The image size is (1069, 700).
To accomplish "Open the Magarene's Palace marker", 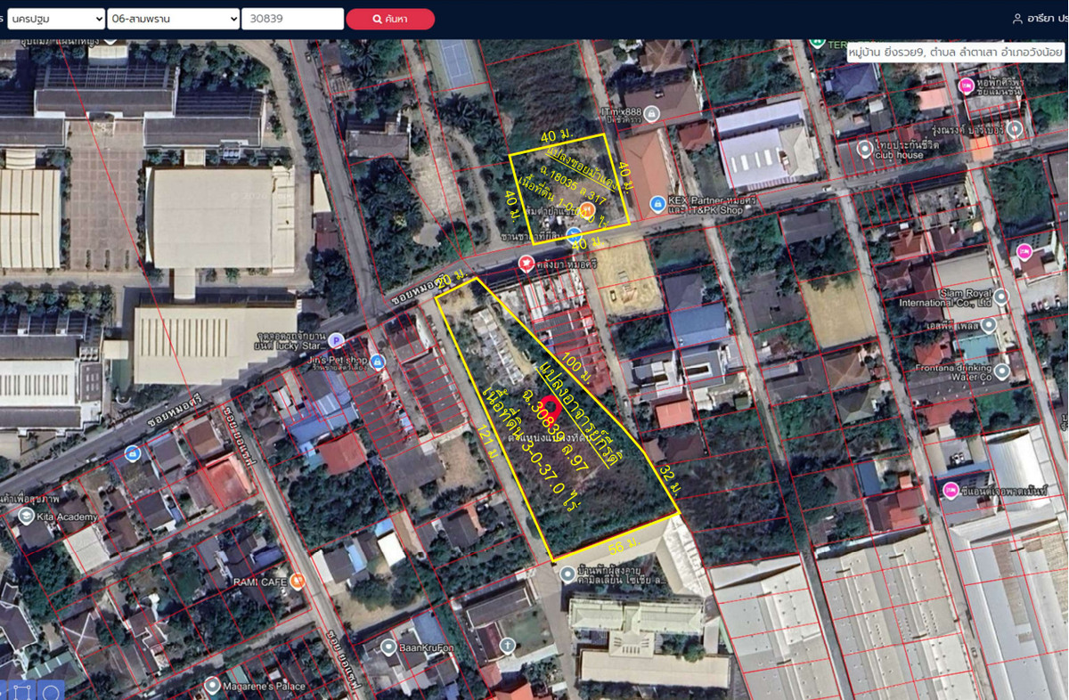I will (212, 685).
